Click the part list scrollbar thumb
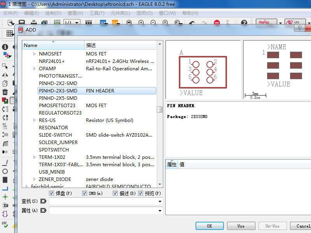Image resolution: width=311 pixels, height=233 pixels. pyautogui.click(x=160, y=110)
